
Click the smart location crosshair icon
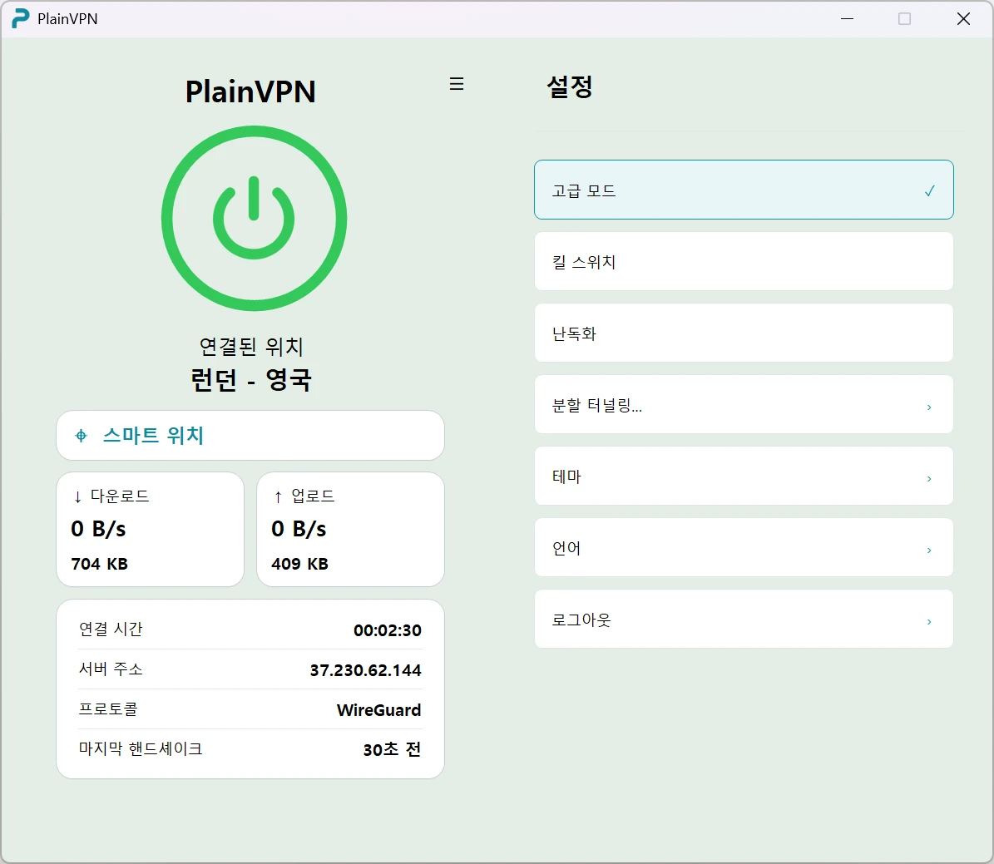(x=82, y=436)
